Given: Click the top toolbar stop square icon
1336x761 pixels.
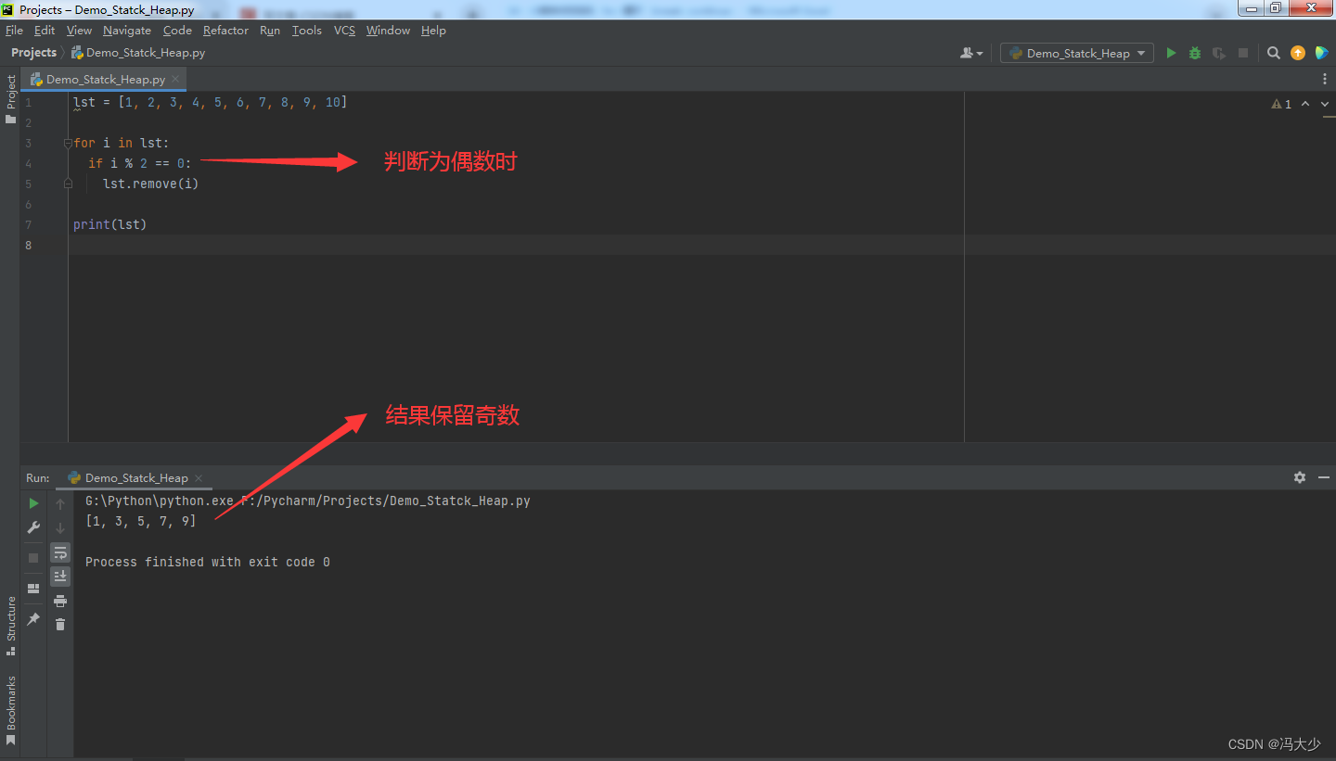Looking at the screenshot, I should tap(1243, 53).
